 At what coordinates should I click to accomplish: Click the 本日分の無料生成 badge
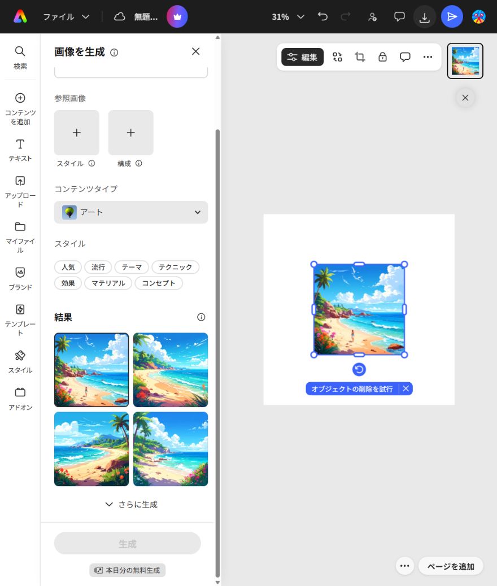point(128,570)
